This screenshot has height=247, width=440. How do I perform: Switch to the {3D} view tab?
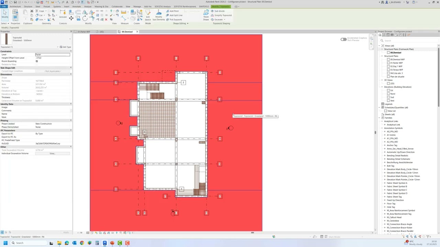click(x=102, y=32)
